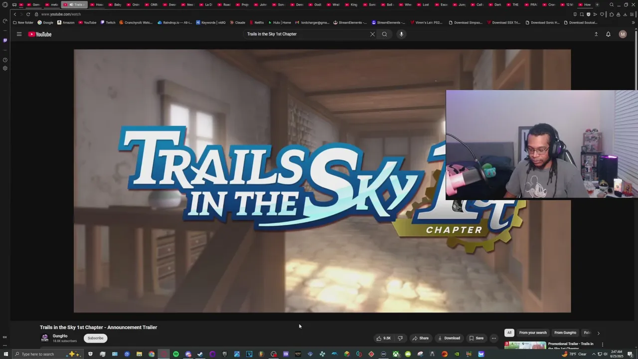This screenshot has width=638, height=359.
Task: Share the announcement trailer video
Action: [x=420, y=338]
